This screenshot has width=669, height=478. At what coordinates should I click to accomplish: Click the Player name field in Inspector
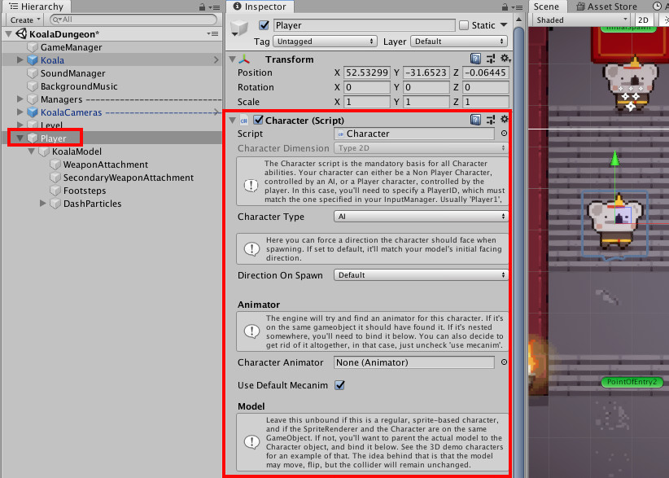[364, 25]
